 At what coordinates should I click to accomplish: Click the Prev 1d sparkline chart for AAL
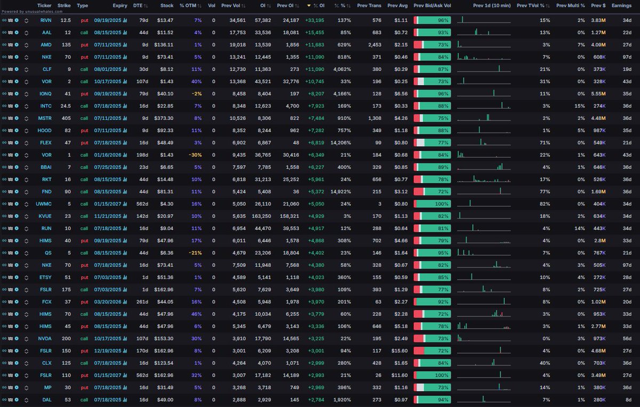pyautogui.click(x=484, y=32)
